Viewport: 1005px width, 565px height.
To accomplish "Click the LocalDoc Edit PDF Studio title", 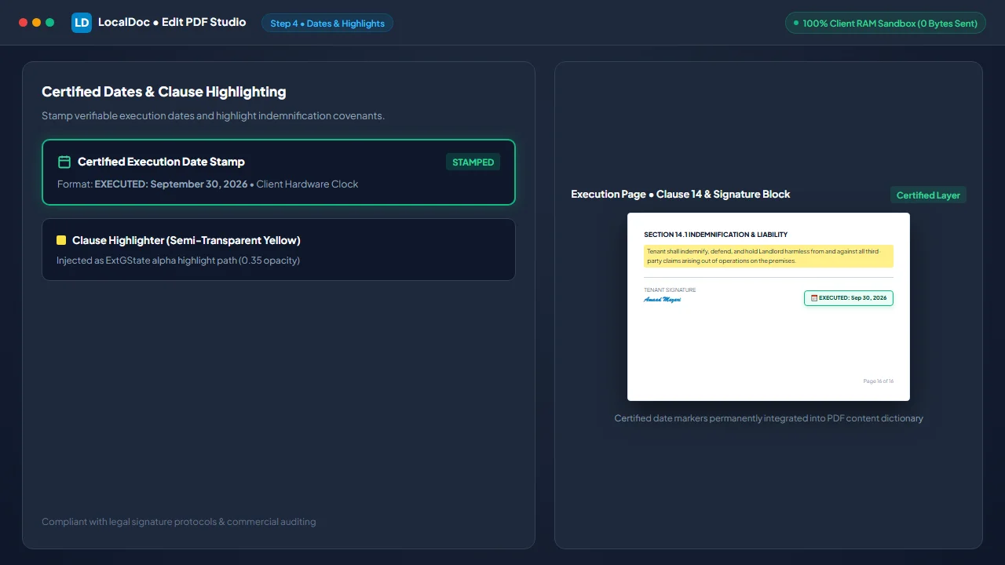I will pos(172,22).
